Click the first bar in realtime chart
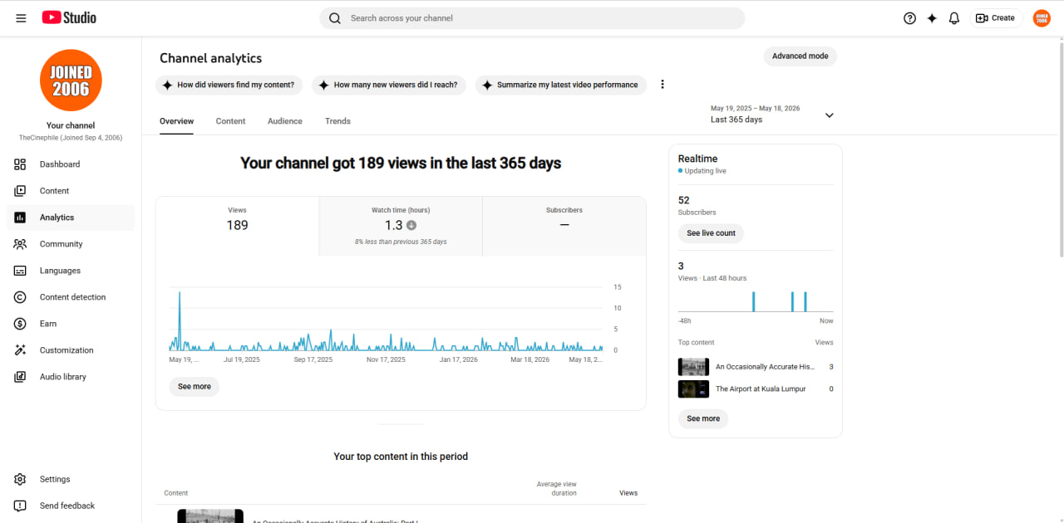This screenshot has height=523, width=1064. [753, 302]
